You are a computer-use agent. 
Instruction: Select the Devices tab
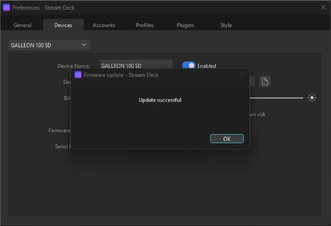pos(63,25)
